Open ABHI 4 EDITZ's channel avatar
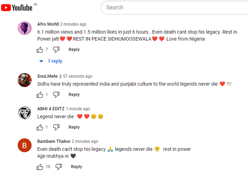248x173 pixels. [x=25, y=113]
